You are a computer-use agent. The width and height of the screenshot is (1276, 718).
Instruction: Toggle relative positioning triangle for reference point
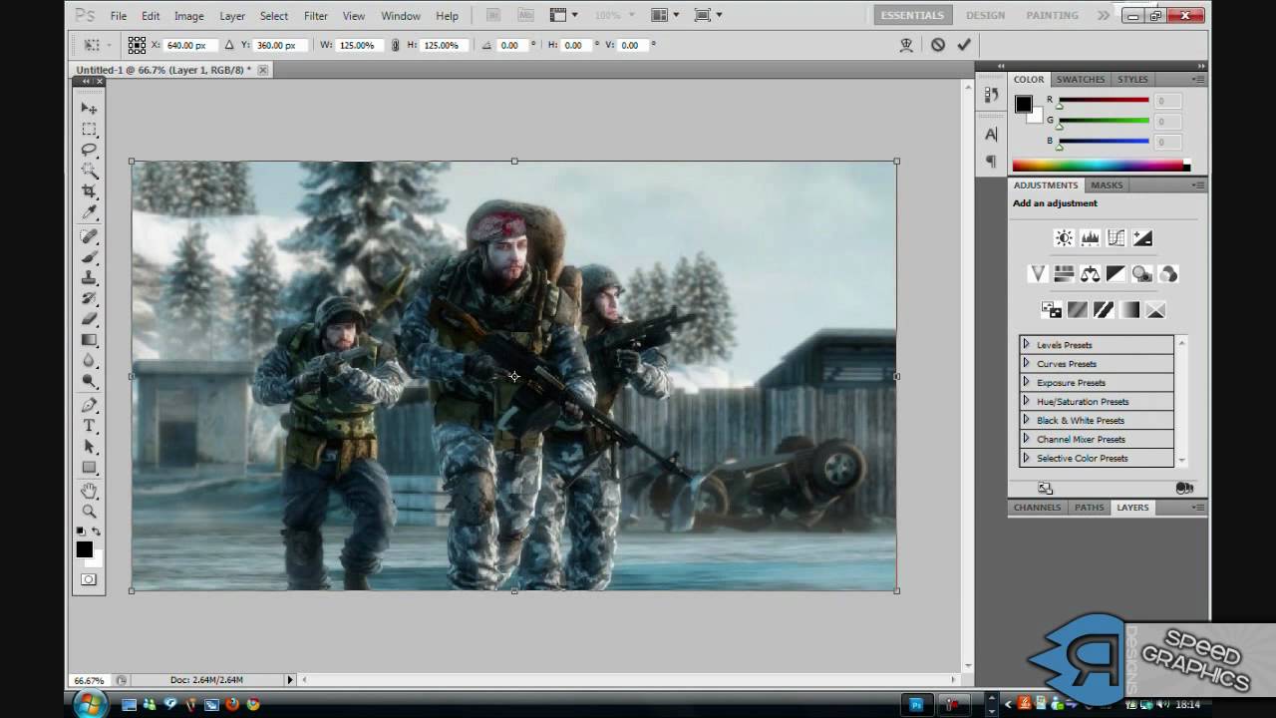point(229,45)
